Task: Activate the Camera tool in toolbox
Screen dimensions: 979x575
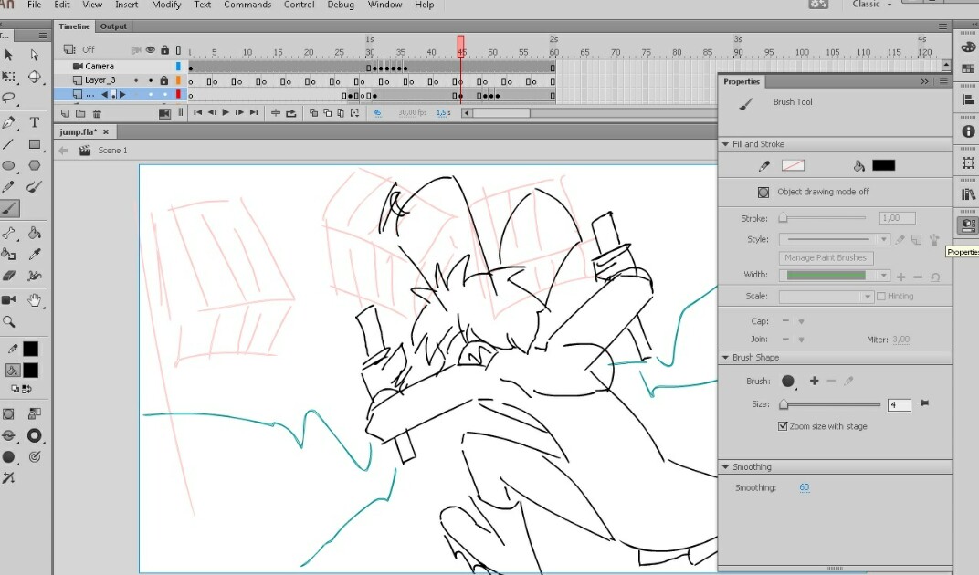Action: pos(9,299)
